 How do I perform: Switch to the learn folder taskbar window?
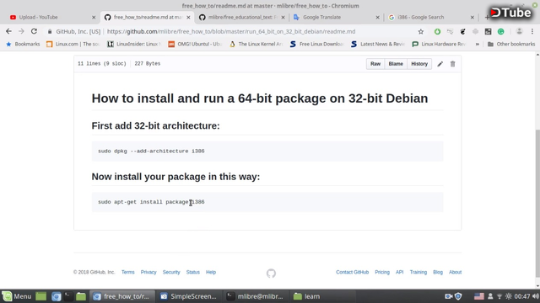point(322,296)
